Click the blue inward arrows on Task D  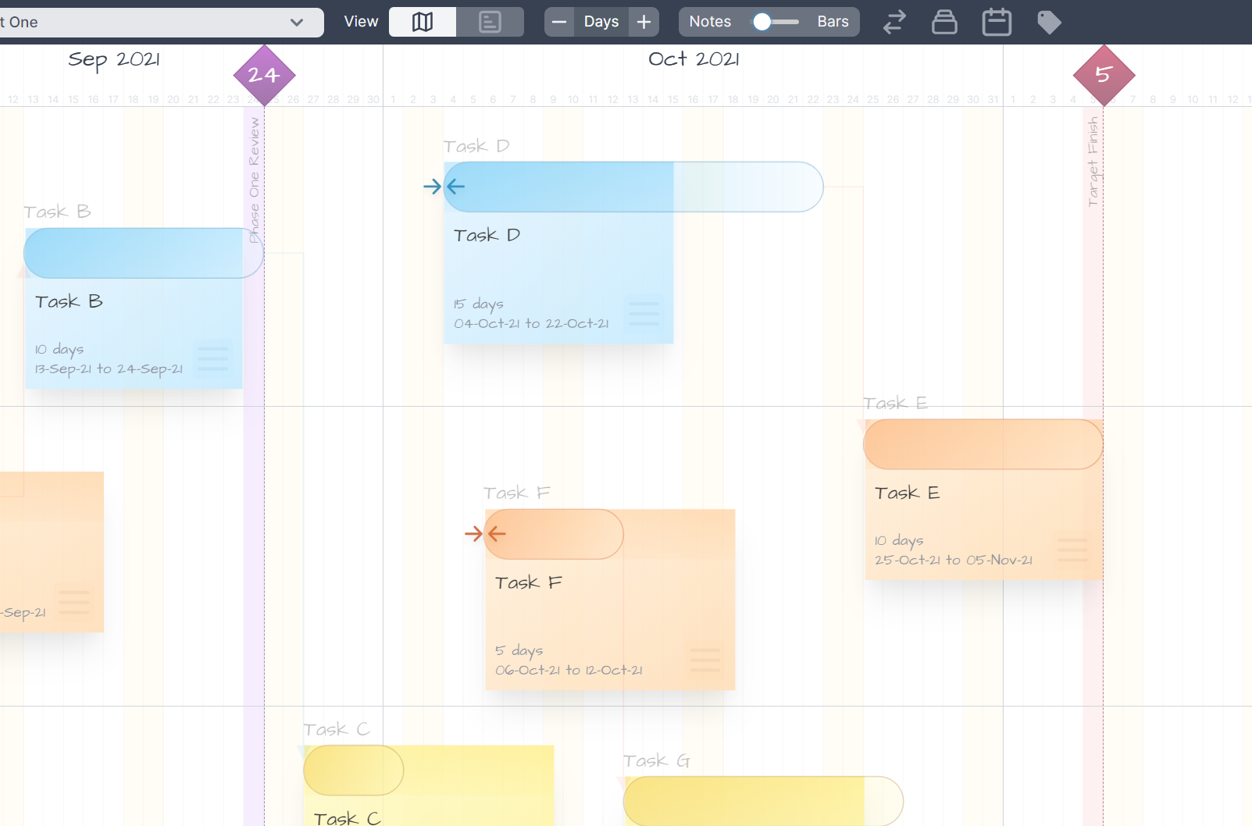tap(444, 187)
